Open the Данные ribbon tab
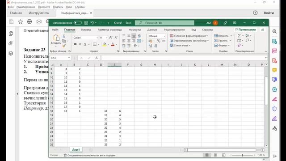This screenshot has height=161, width=286. (152, 30)
